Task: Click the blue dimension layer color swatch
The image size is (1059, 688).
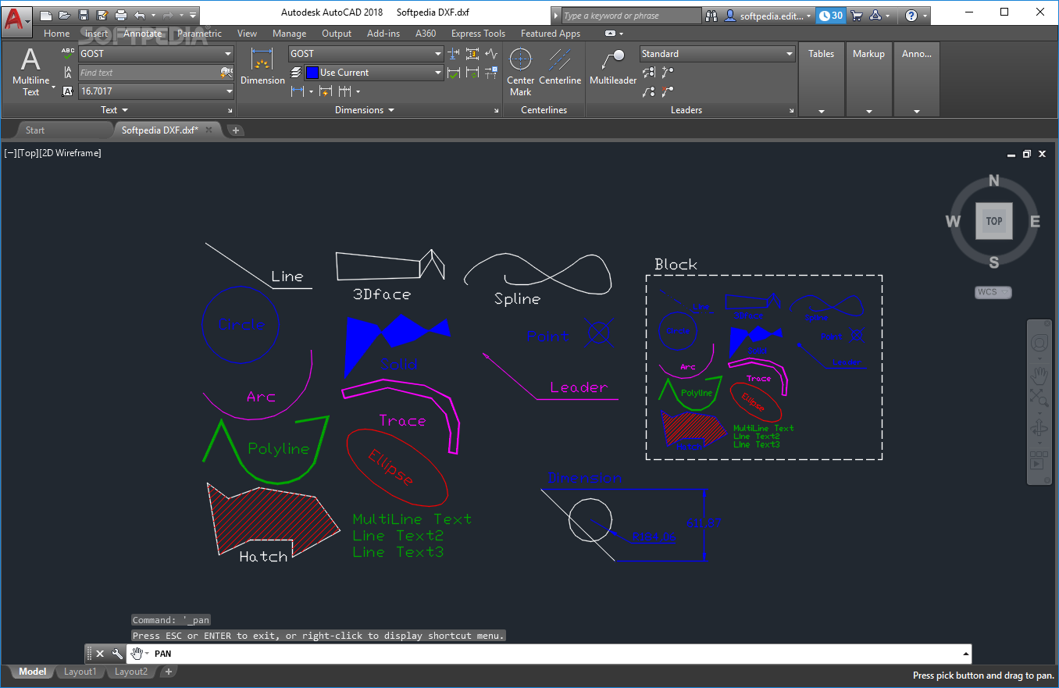Action: (312, 73)
